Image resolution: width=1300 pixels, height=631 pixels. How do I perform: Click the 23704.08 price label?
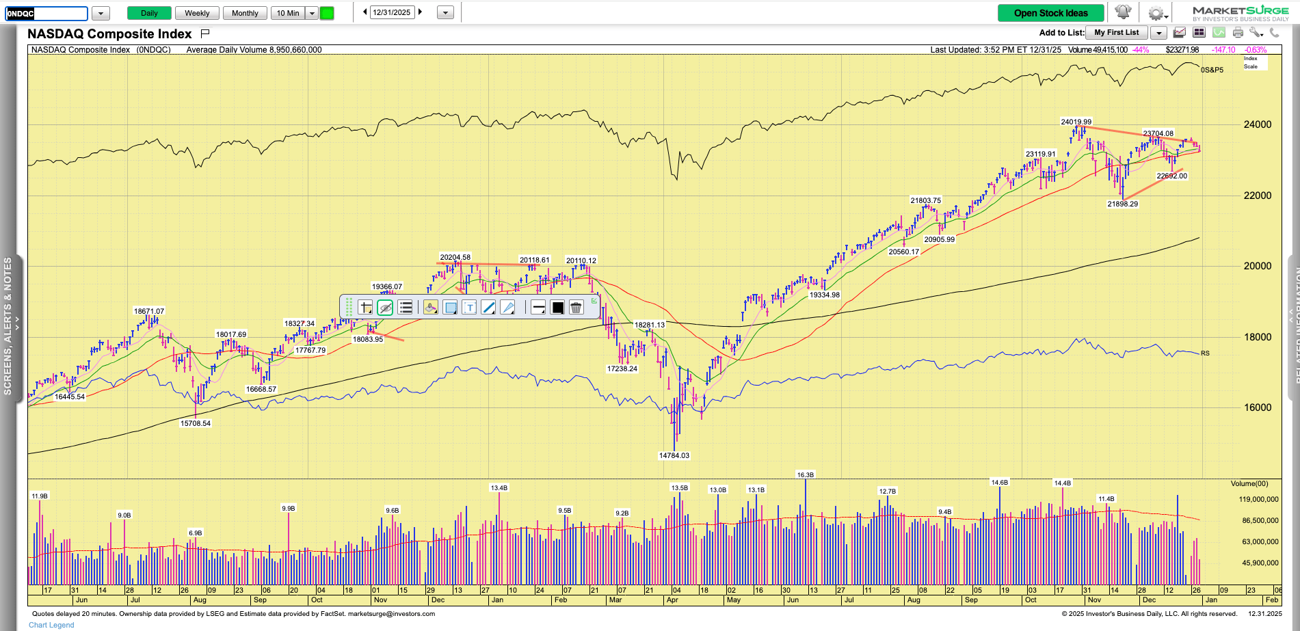pyautogui.click(x=1158, y=133)
